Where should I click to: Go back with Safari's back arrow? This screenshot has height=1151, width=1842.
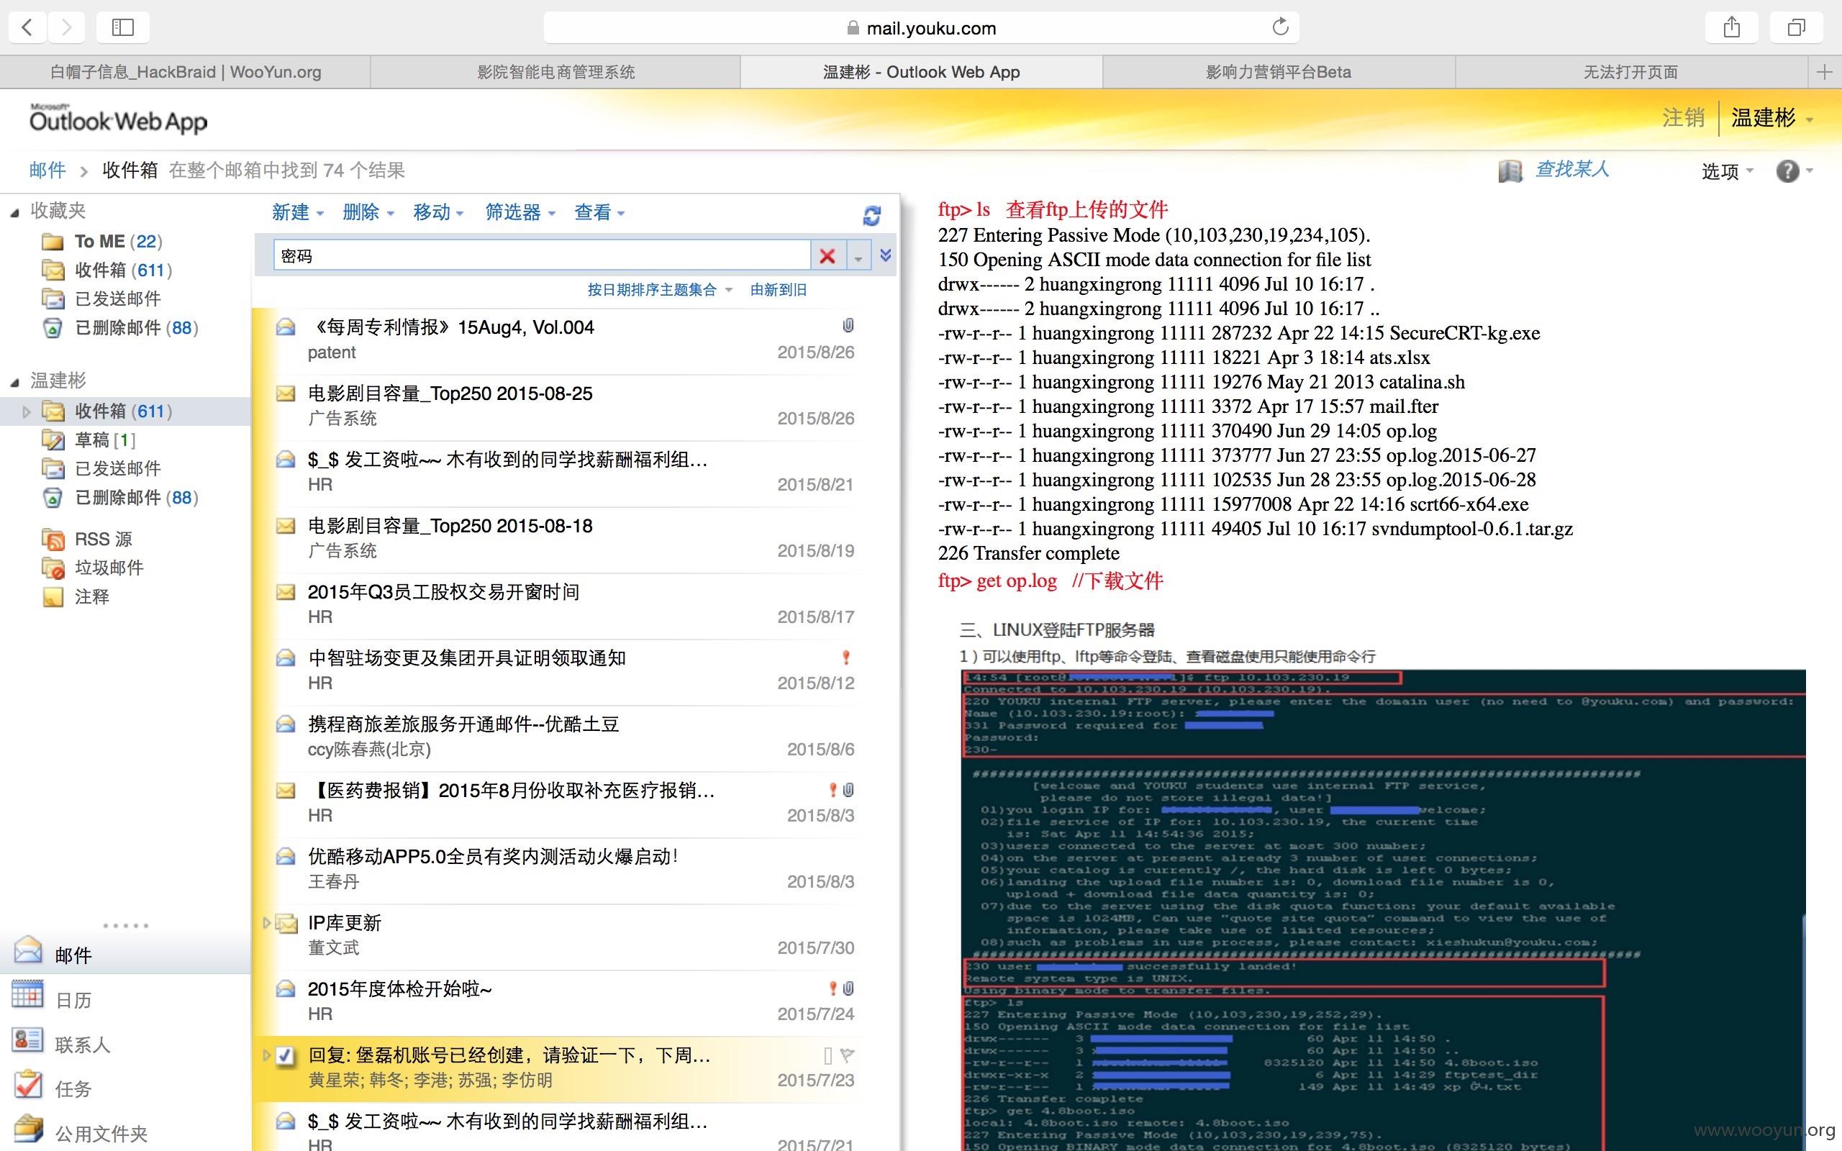(x=27, y=27)
